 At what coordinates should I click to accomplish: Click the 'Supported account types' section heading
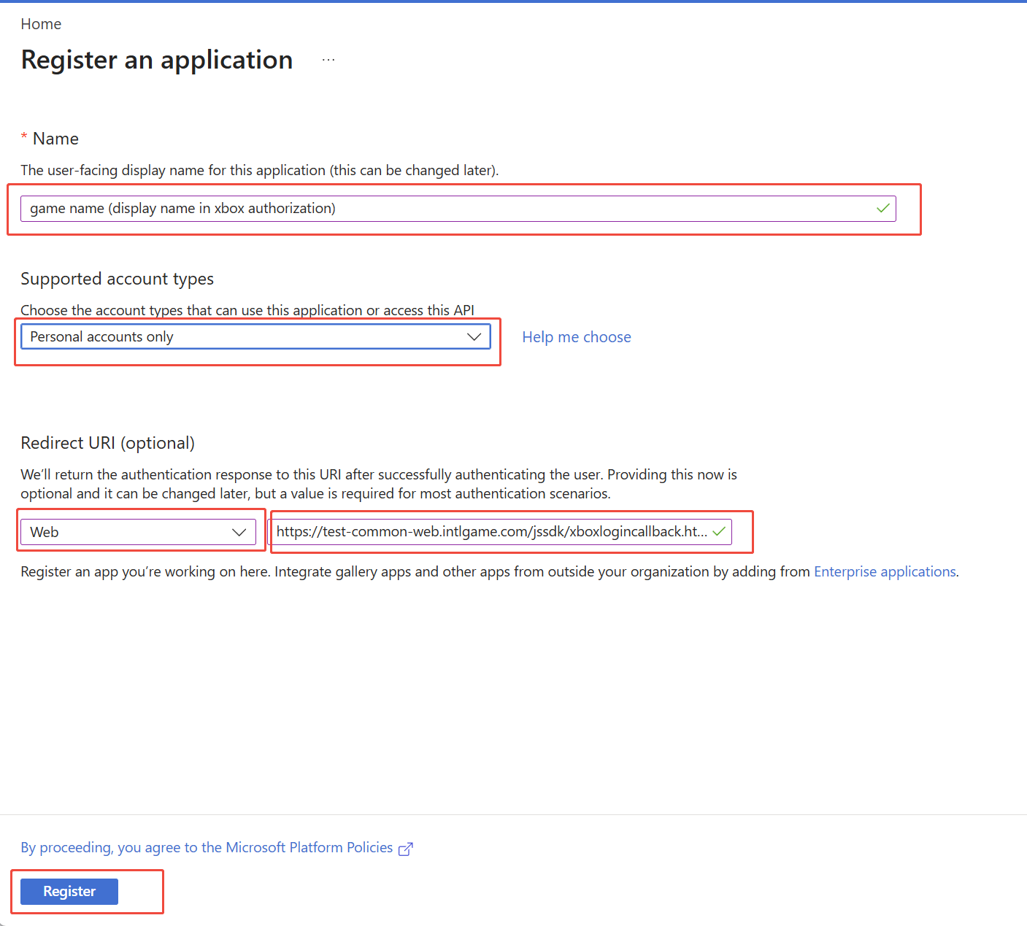pyautogui.click(x=117, y=279)
